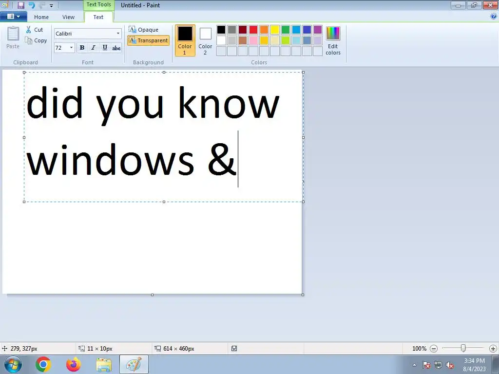Pick the lime green color swatch
Viewport: 499px width, 374px height.
(286, 40)
